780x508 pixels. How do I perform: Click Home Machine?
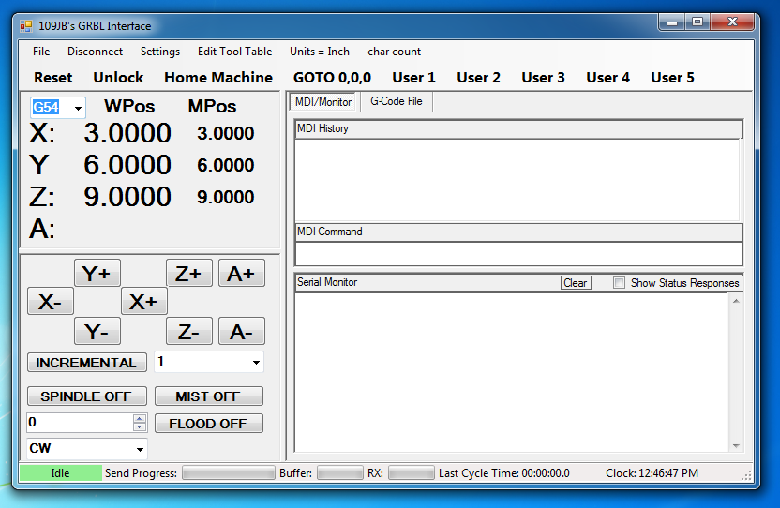[x=218, y=78]
